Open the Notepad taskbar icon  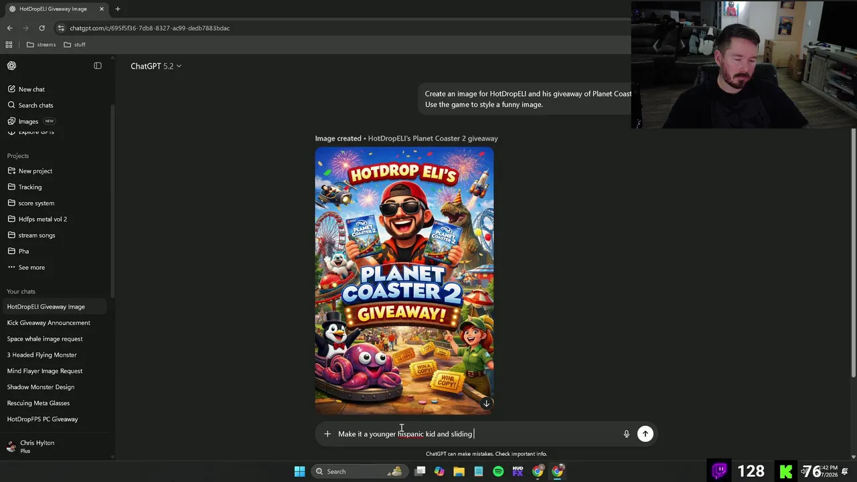tap(479, 471)
